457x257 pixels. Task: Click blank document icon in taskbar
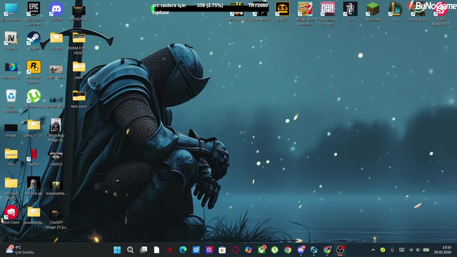(x=156, y=250)
